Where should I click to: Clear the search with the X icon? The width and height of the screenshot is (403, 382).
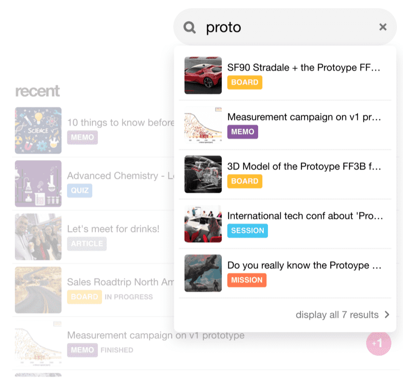click(383, 27)
